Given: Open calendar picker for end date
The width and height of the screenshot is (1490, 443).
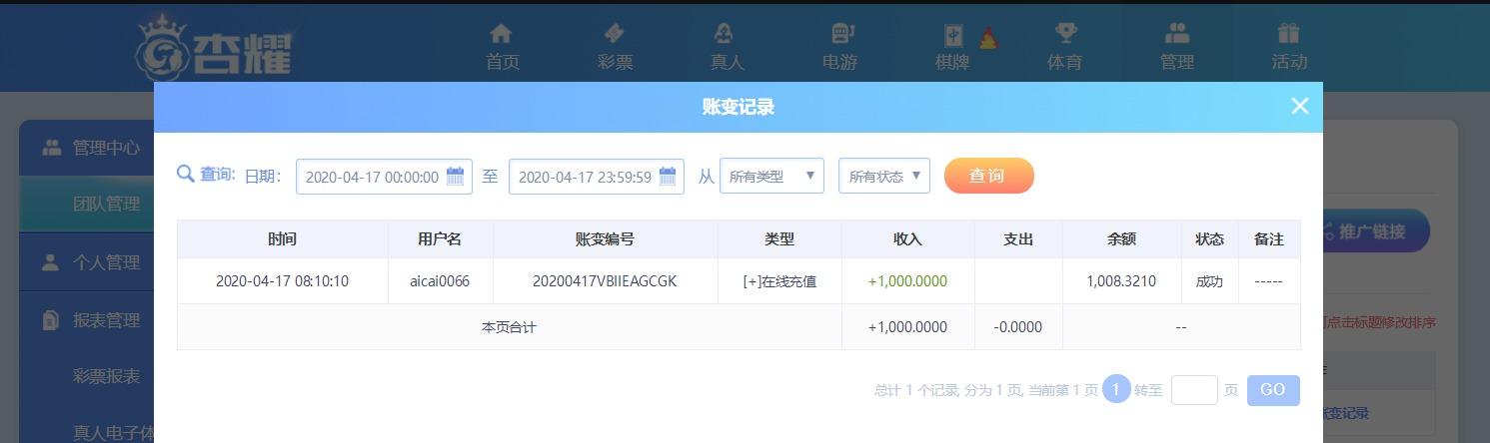Looking at the screenshot, I should pos(668,177).
